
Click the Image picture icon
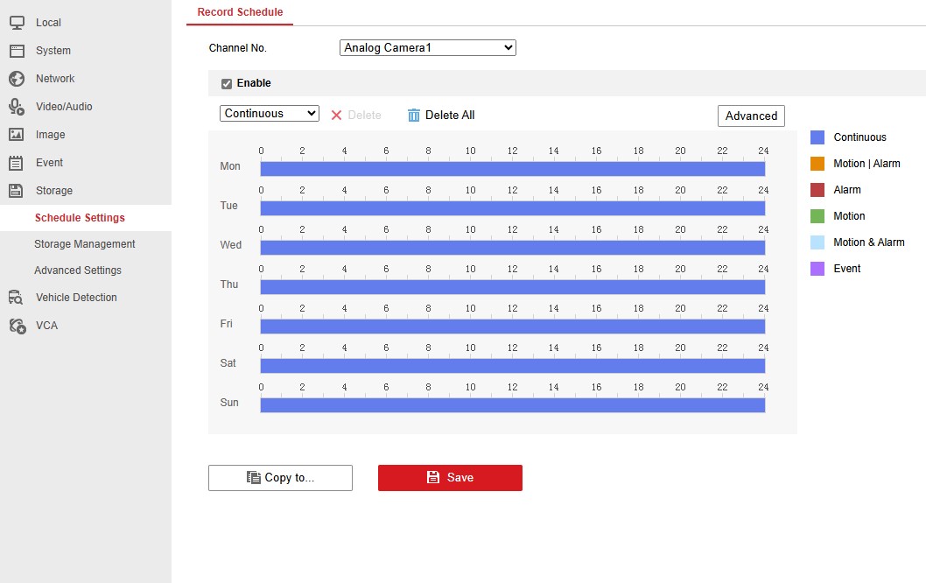point(17,135)
